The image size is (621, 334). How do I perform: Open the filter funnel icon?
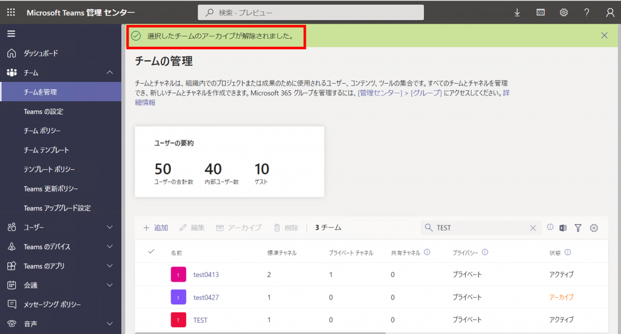click(x=578, y=228)
